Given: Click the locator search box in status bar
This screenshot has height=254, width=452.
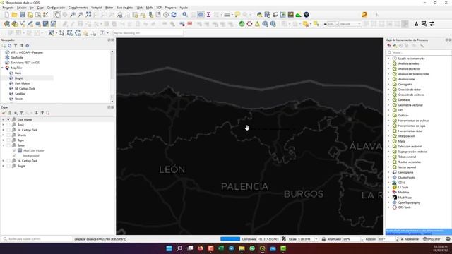Looking at the screenshot, I should 37,239.
